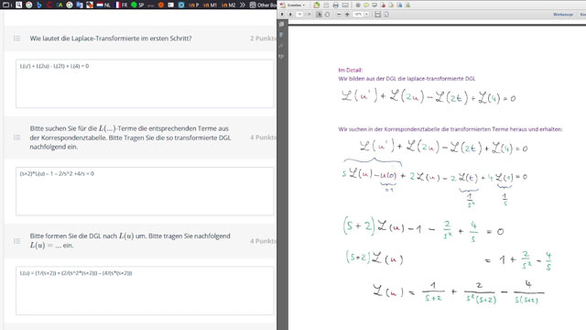Click the NL flag bookmark
The image size is (586, 330).
(x=103, y=5)
